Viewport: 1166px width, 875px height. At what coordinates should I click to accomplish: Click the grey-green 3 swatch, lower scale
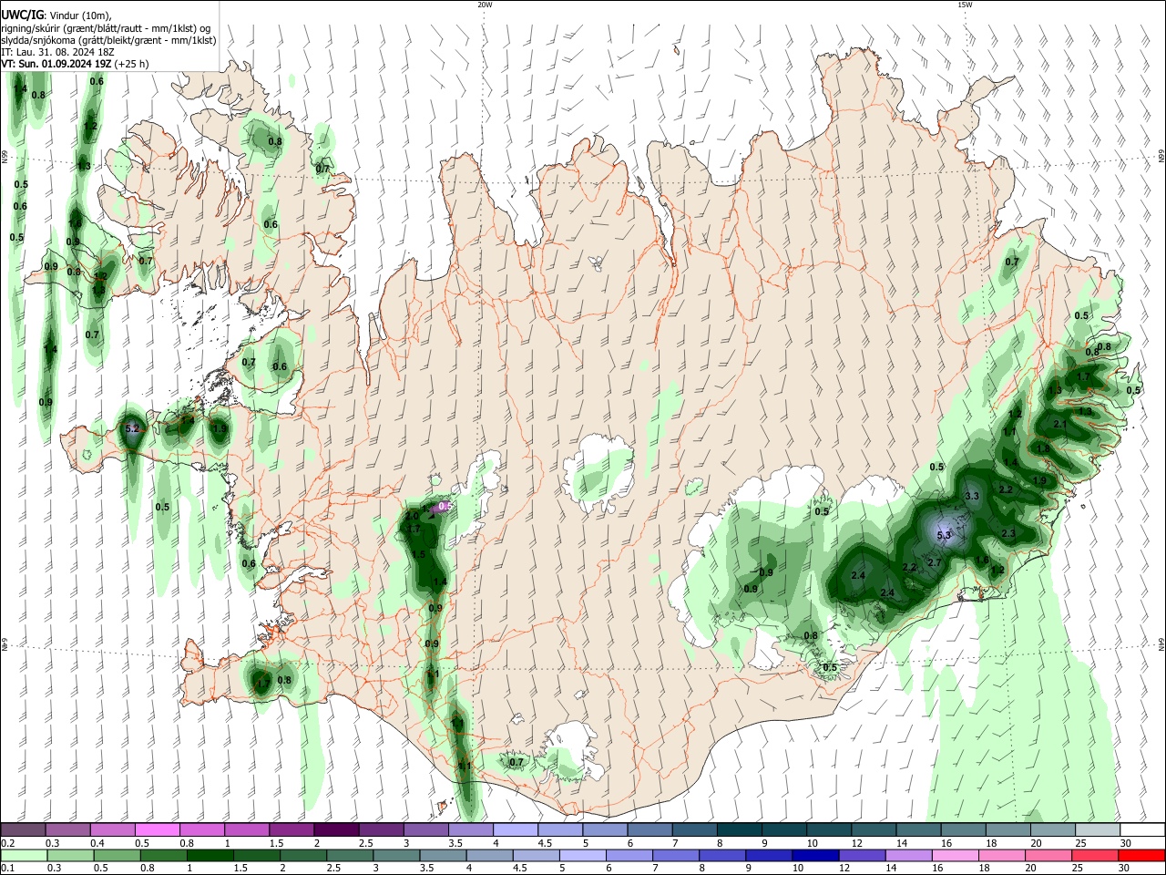pyautogui.click(x=396, y=856)
